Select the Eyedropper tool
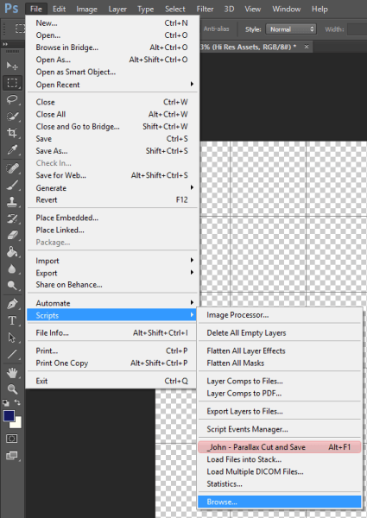Image resolution: width=367 pixels, height=518 pixels. click(12, 149)
